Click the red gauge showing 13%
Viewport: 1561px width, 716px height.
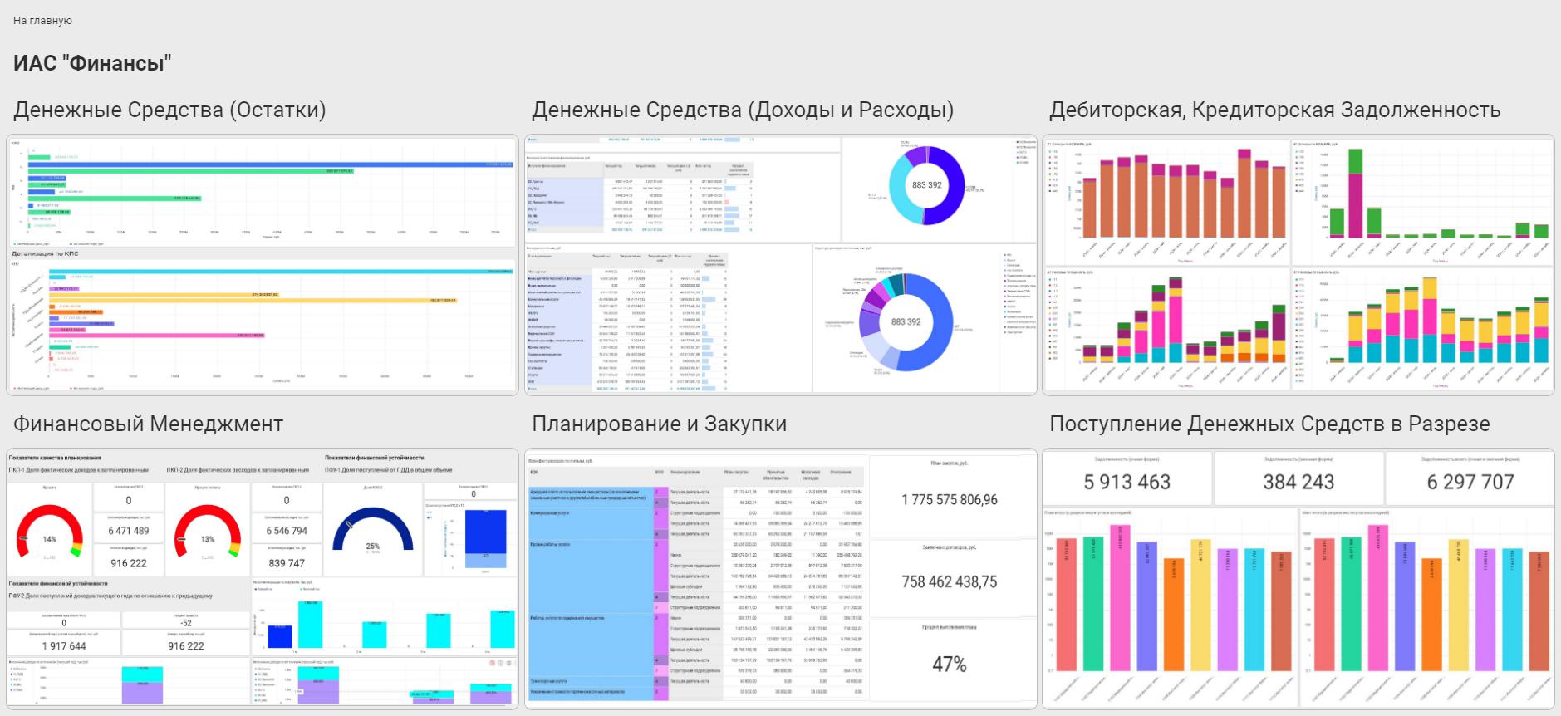click(x=207, y=532)
